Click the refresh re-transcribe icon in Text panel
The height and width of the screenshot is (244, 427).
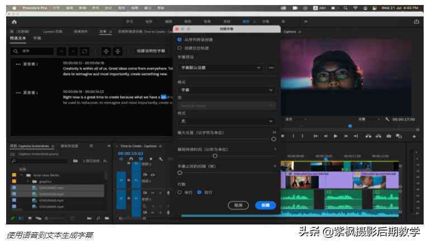point(85,51)
